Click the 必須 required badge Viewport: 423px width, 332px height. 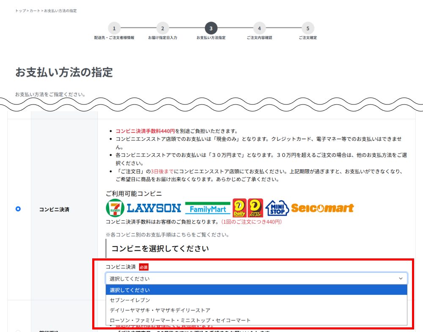click(144, 267)
